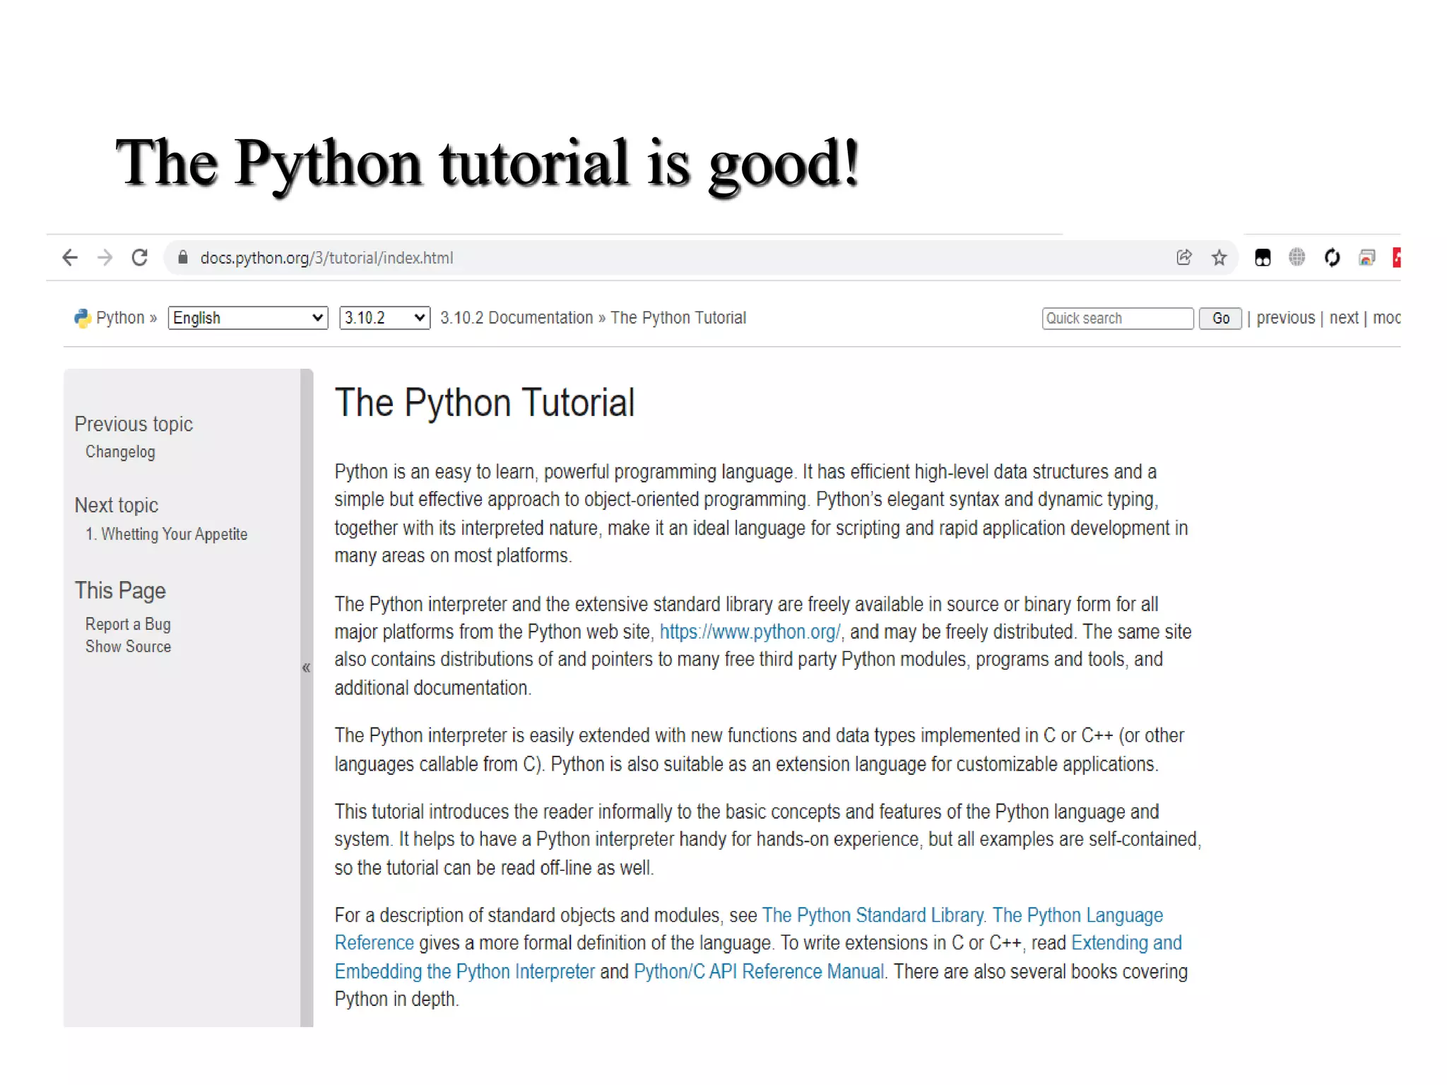
Task: Open the English language dropdown
Action: (x=248, y=318)
